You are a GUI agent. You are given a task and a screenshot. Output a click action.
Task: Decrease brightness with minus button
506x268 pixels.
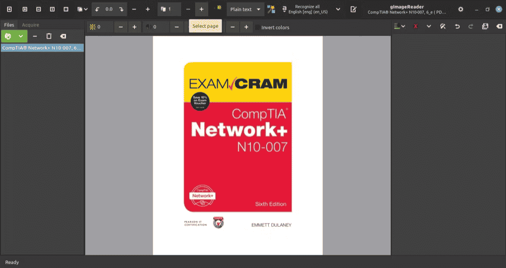click(121, 27)
